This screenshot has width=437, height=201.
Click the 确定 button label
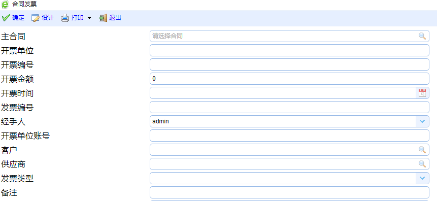click(x=18, y=18)
